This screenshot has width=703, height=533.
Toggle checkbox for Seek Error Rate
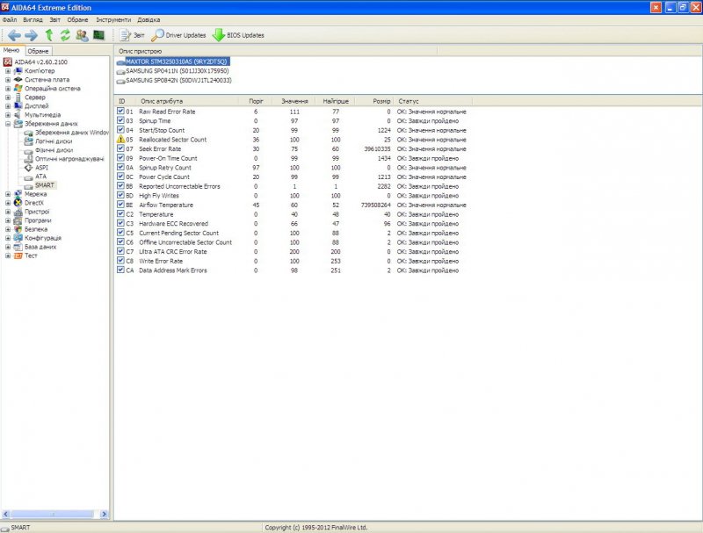tap(121, 148)
